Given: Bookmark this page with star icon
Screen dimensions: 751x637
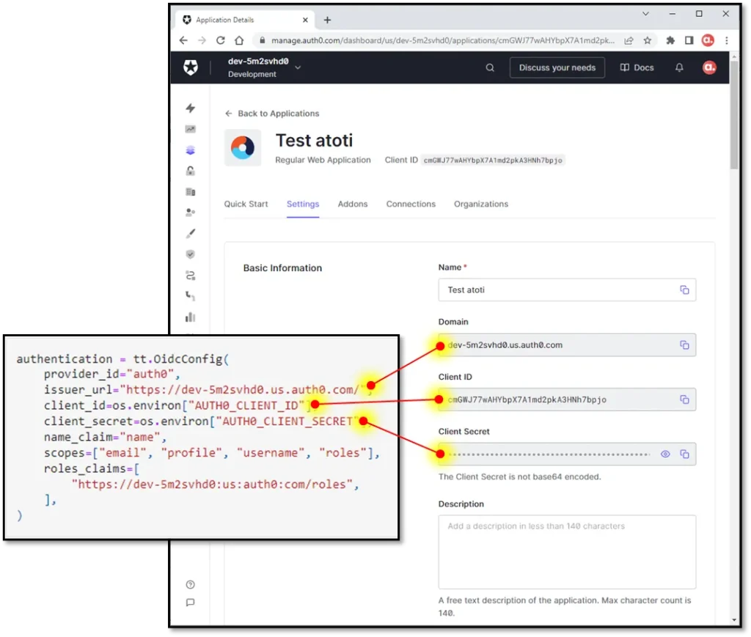Looking at the screenshot, I should (x=648, y=40).
